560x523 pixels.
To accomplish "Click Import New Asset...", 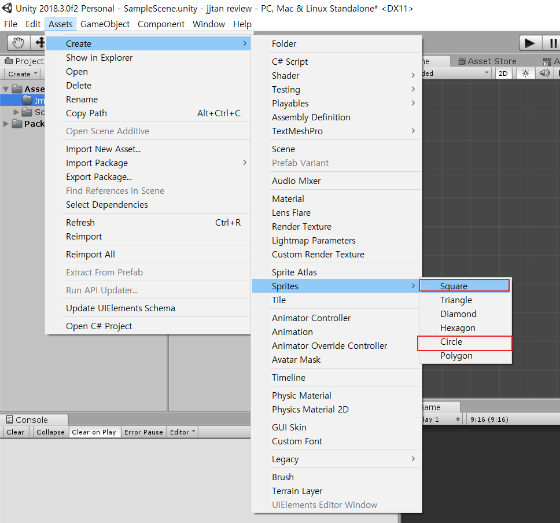I will (148, 149).
